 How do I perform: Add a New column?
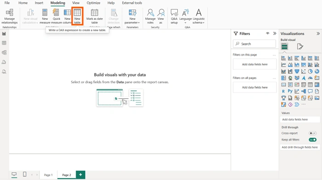pyautogui.click(x=67, y=17)
